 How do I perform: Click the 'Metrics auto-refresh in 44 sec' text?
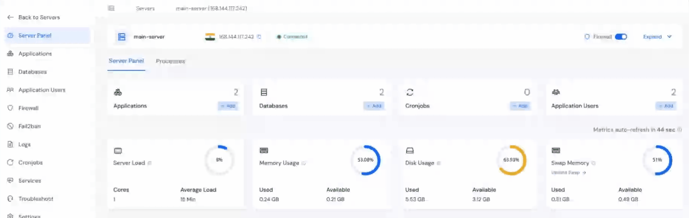(634, 130)
